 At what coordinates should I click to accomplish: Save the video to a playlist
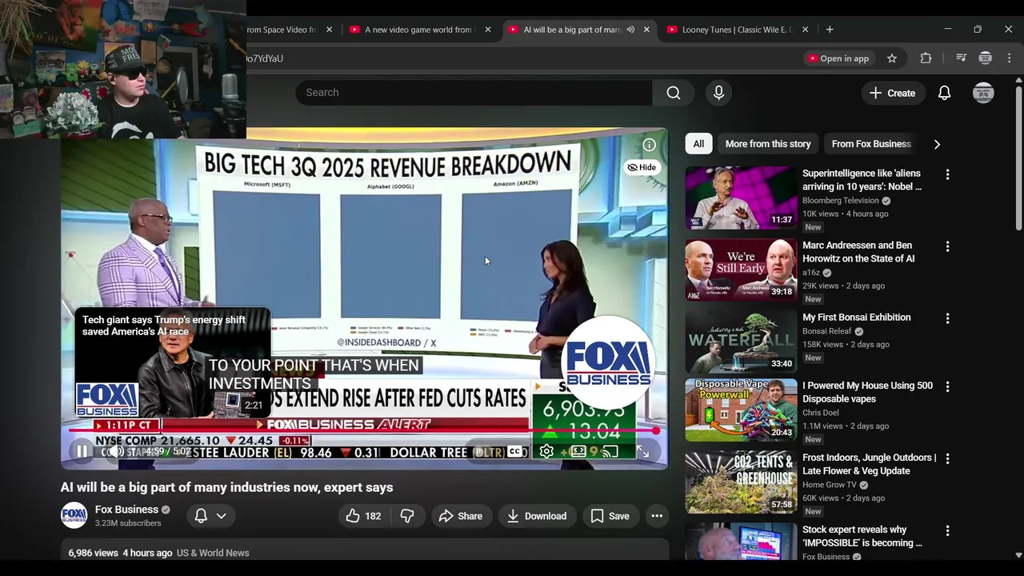(610, 516)
